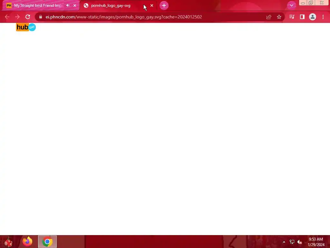330x248 pixels.
Task: Restore down the Chrome window
Action: coord(311,3)
